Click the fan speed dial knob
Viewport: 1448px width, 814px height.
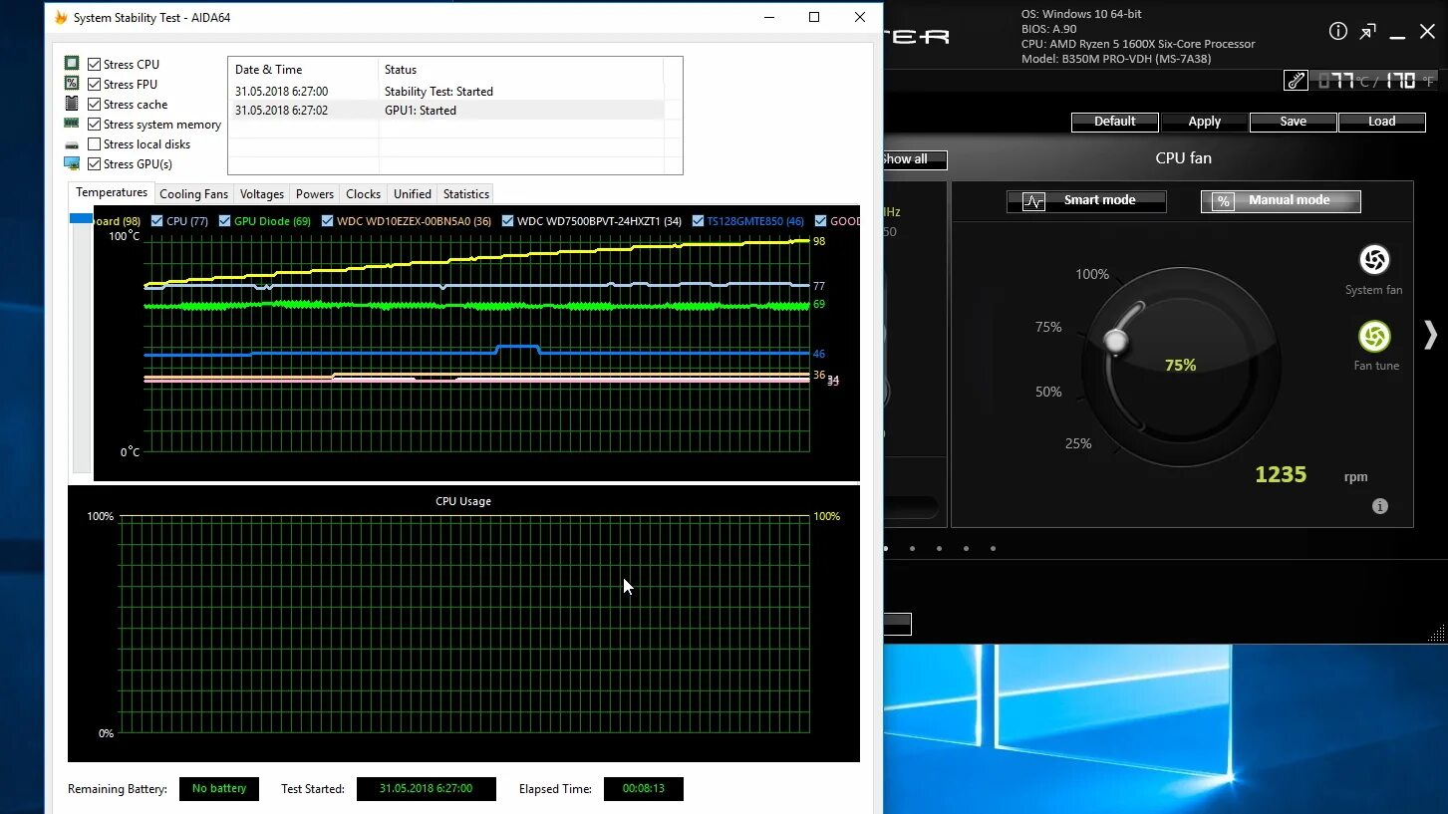pyautogui.click(x=1116, y=342)
